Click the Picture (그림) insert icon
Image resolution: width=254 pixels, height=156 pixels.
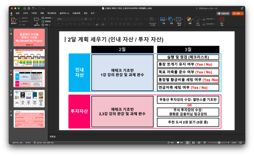coord(163,20)
